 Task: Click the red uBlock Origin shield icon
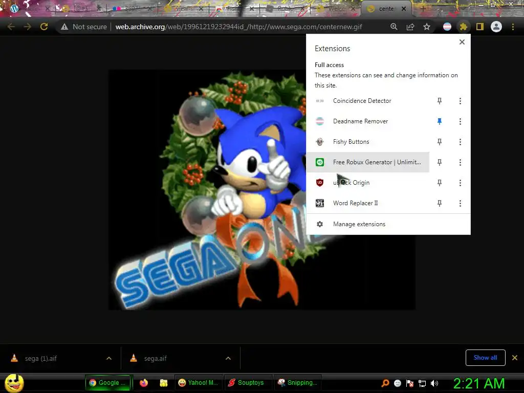coord(320,183)
